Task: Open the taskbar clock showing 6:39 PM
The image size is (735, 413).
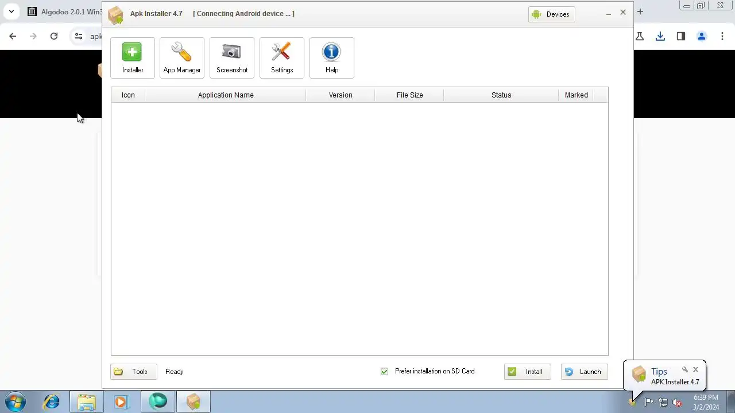Action: (706, 402)
